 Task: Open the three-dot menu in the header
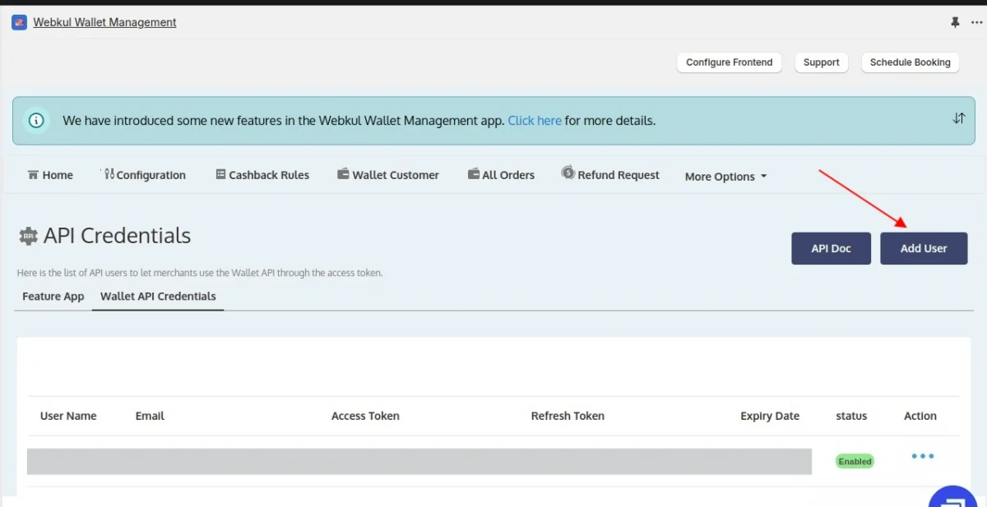tap(976, 22)
